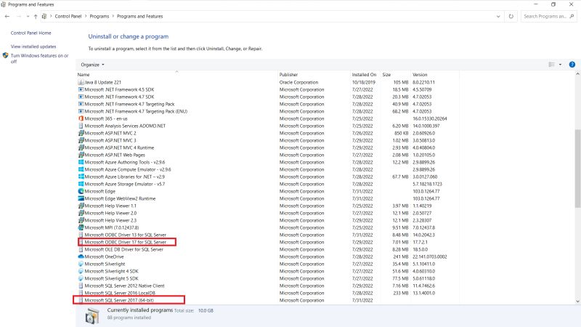The image size is (581, 327).
Task: Click the Microsoft Azure Storage Emulator icon
Action: [x=81, y=184]
